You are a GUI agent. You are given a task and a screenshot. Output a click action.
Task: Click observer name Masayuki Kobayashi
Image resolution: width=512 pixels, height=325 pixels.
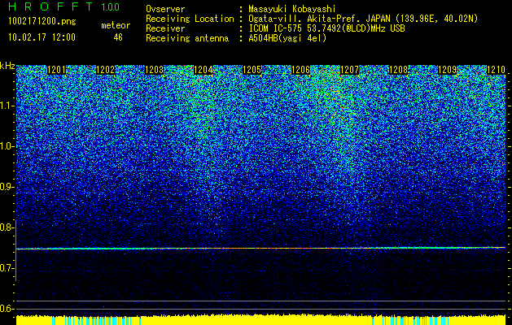pyautogui.click(x=292, y=10)
